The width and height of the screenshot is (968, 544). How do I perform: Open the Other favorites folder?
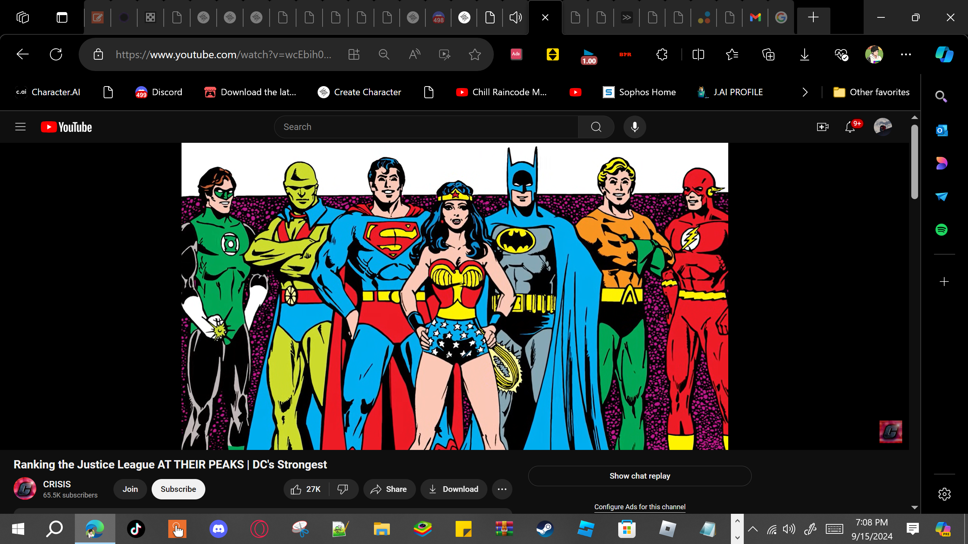coord(871,92)
